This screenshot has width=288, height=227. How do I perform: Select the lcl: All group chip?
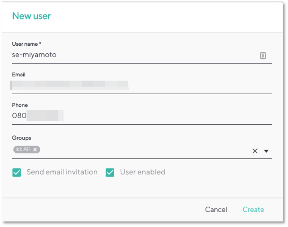(23, 149)
